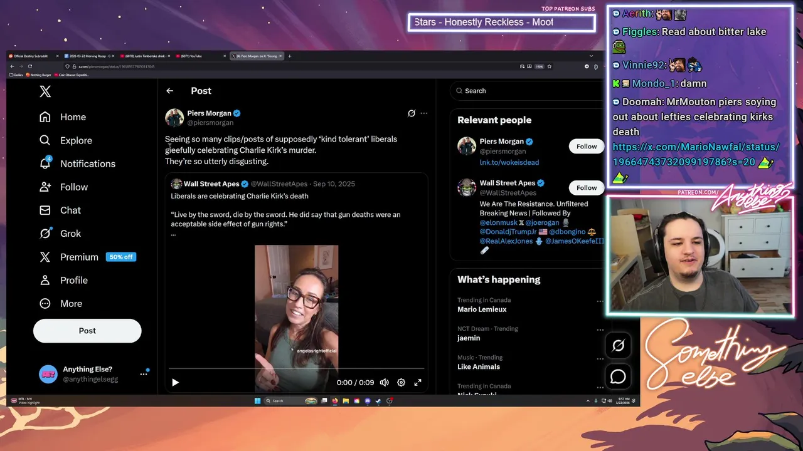Screen dimensions: 803x451
Task: Open Discord from the taskbar
Action: [x=368, y=401]
